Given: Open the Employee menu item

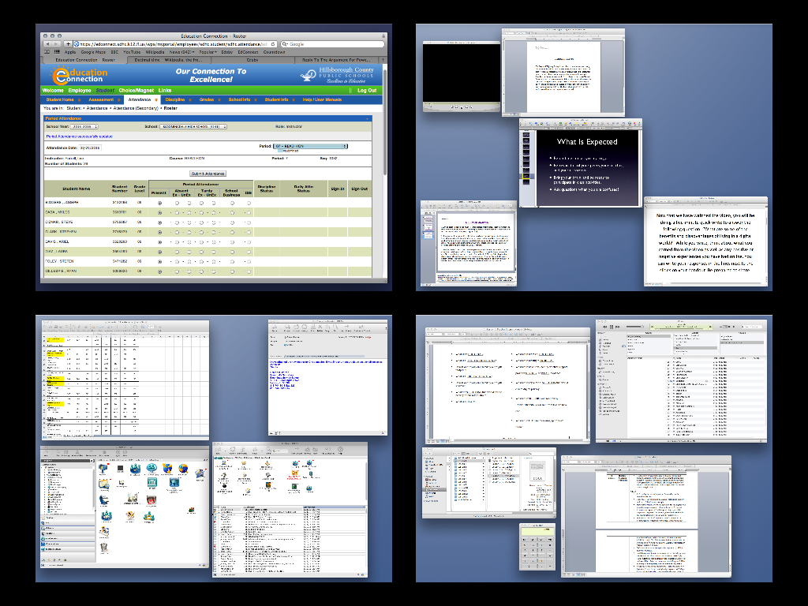Looking at the screenshot, I should (x=80, y=91).
